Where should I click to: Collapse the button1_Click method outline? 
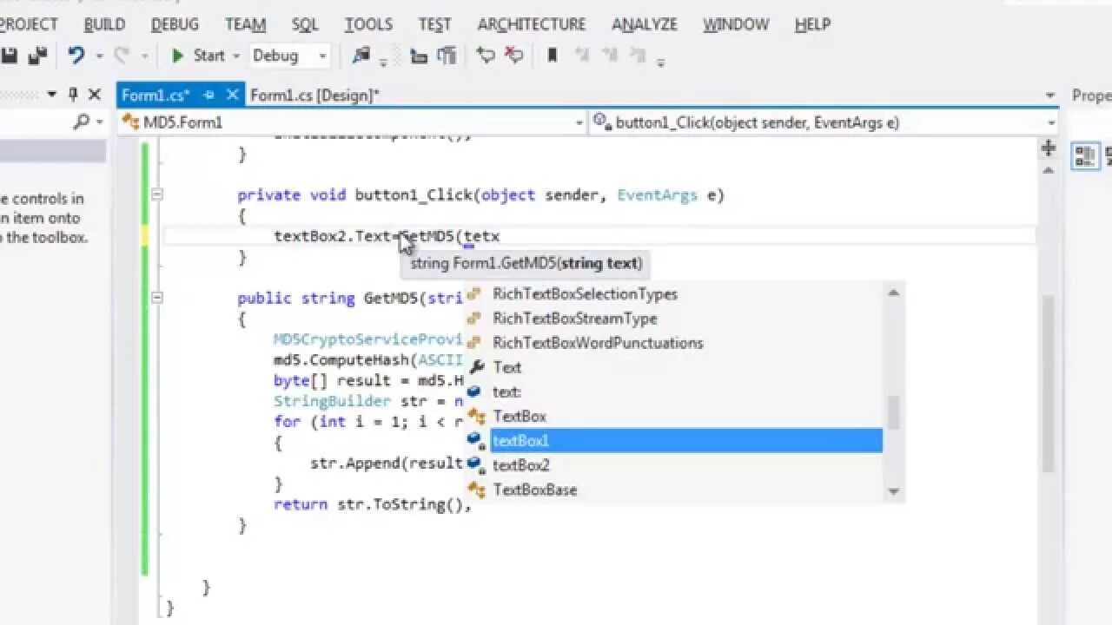[x=156, y=194]
